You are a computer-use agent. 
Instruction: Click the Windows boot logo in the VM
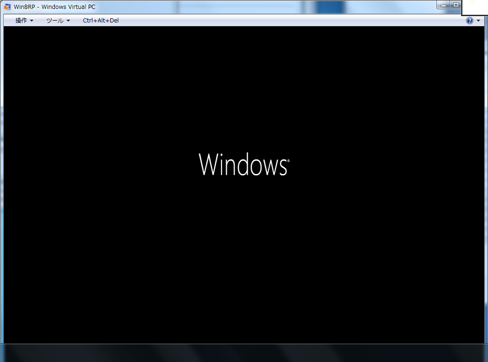pyautogui.click(x=244, y=164)
